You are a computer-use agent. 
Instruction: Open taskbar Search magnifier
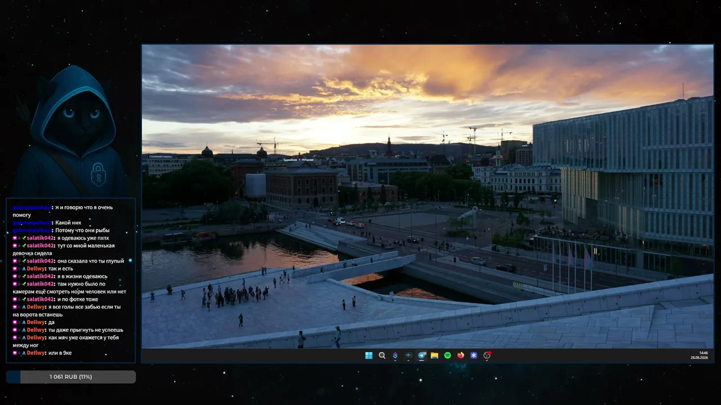(382, 355)
